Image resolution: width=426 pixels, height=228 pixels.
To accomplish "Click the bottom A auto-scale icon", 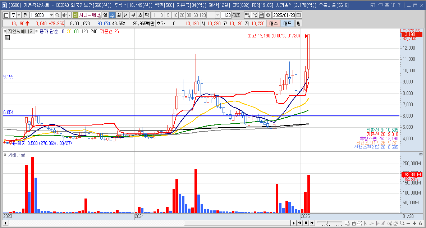I will tap(420, 223).
